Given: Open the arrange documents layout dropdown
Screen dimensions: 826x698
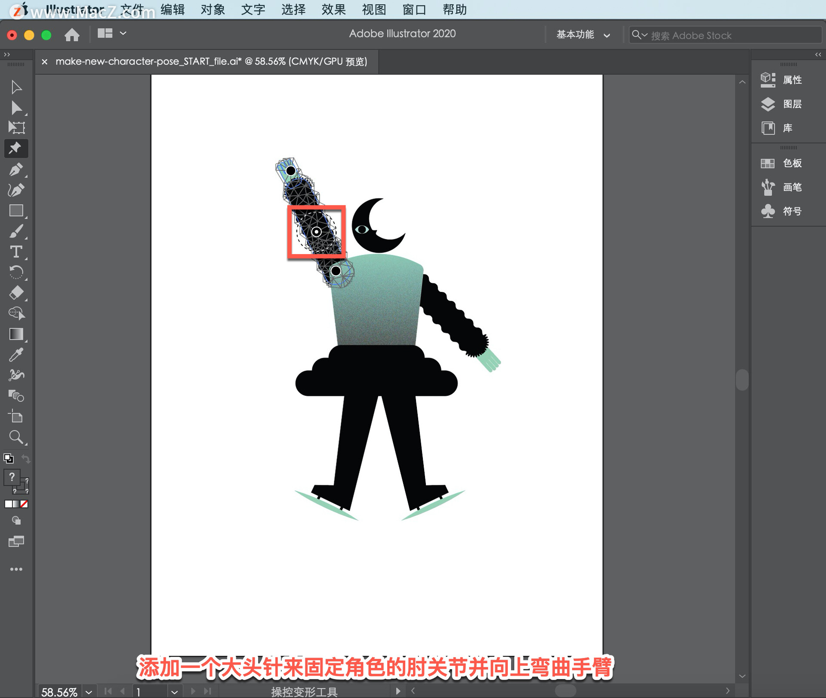Looking at the screenshot, I should (112, 34).
